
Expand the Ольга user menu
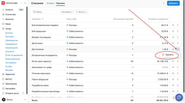click(25, 100)
